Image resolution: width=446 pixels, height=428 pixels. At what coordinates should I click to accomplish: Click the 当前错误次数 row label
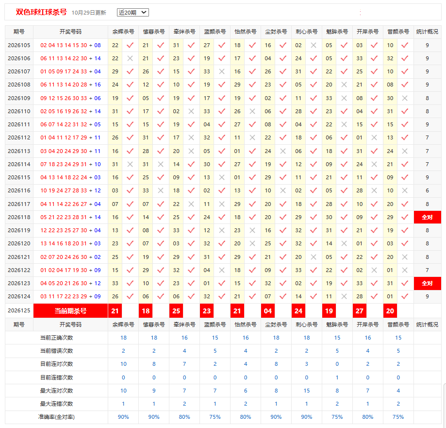57,351
